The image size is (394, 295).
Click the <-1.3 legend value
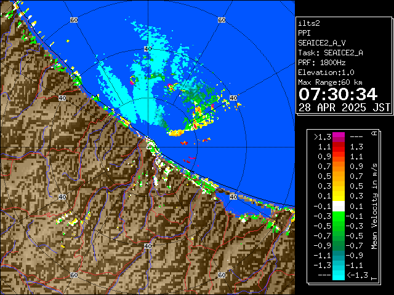coord(358,275)
